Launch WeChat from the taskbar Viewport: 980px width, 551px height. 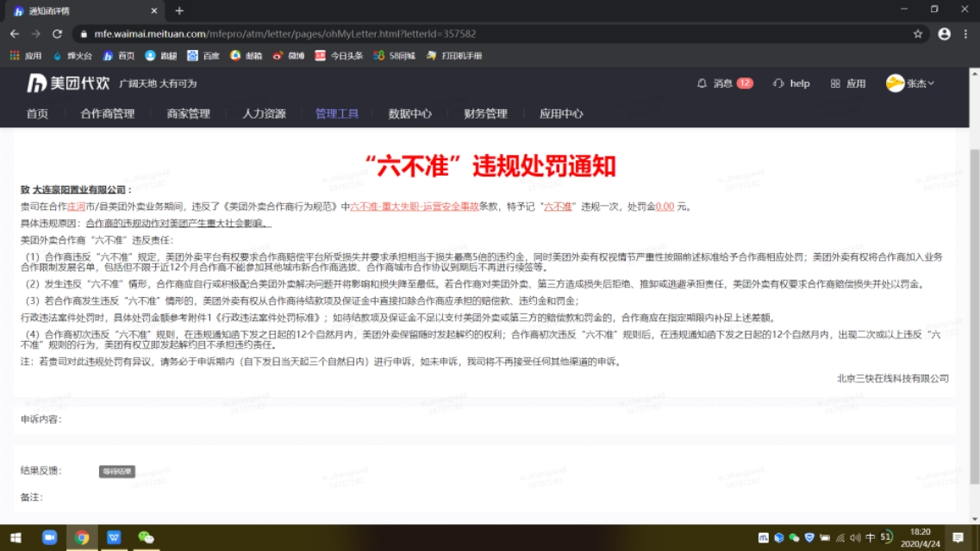coord(145,538)
